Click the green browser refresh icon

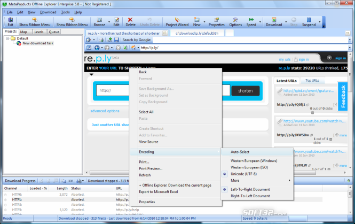[125, 48]
